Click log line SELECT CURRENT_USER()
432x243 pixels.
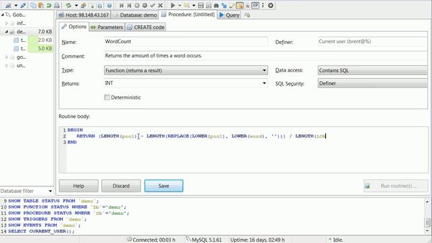[x=41, y=231]
